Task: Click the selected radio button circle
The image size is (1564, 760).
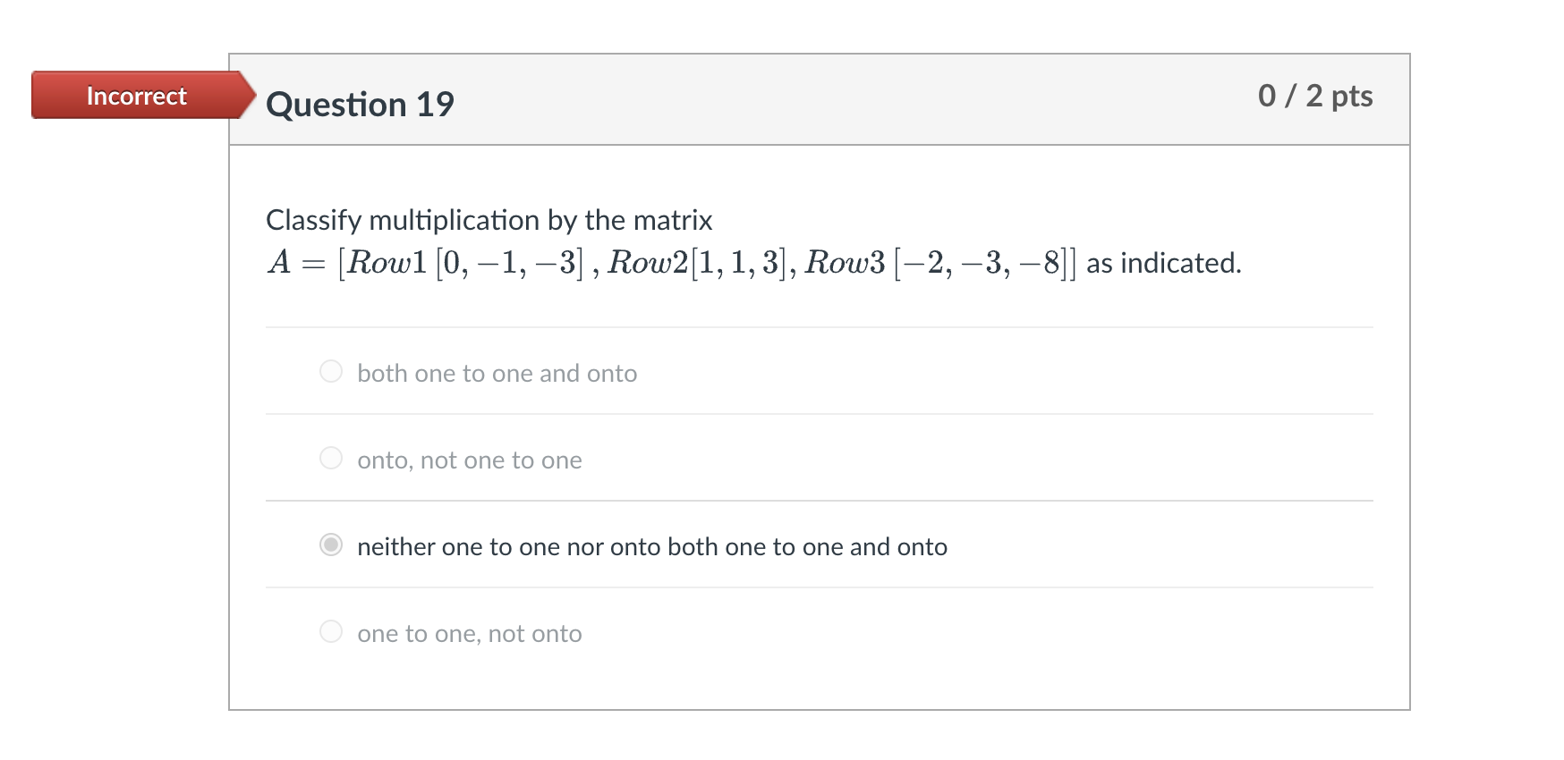Action: click(330, 545)
